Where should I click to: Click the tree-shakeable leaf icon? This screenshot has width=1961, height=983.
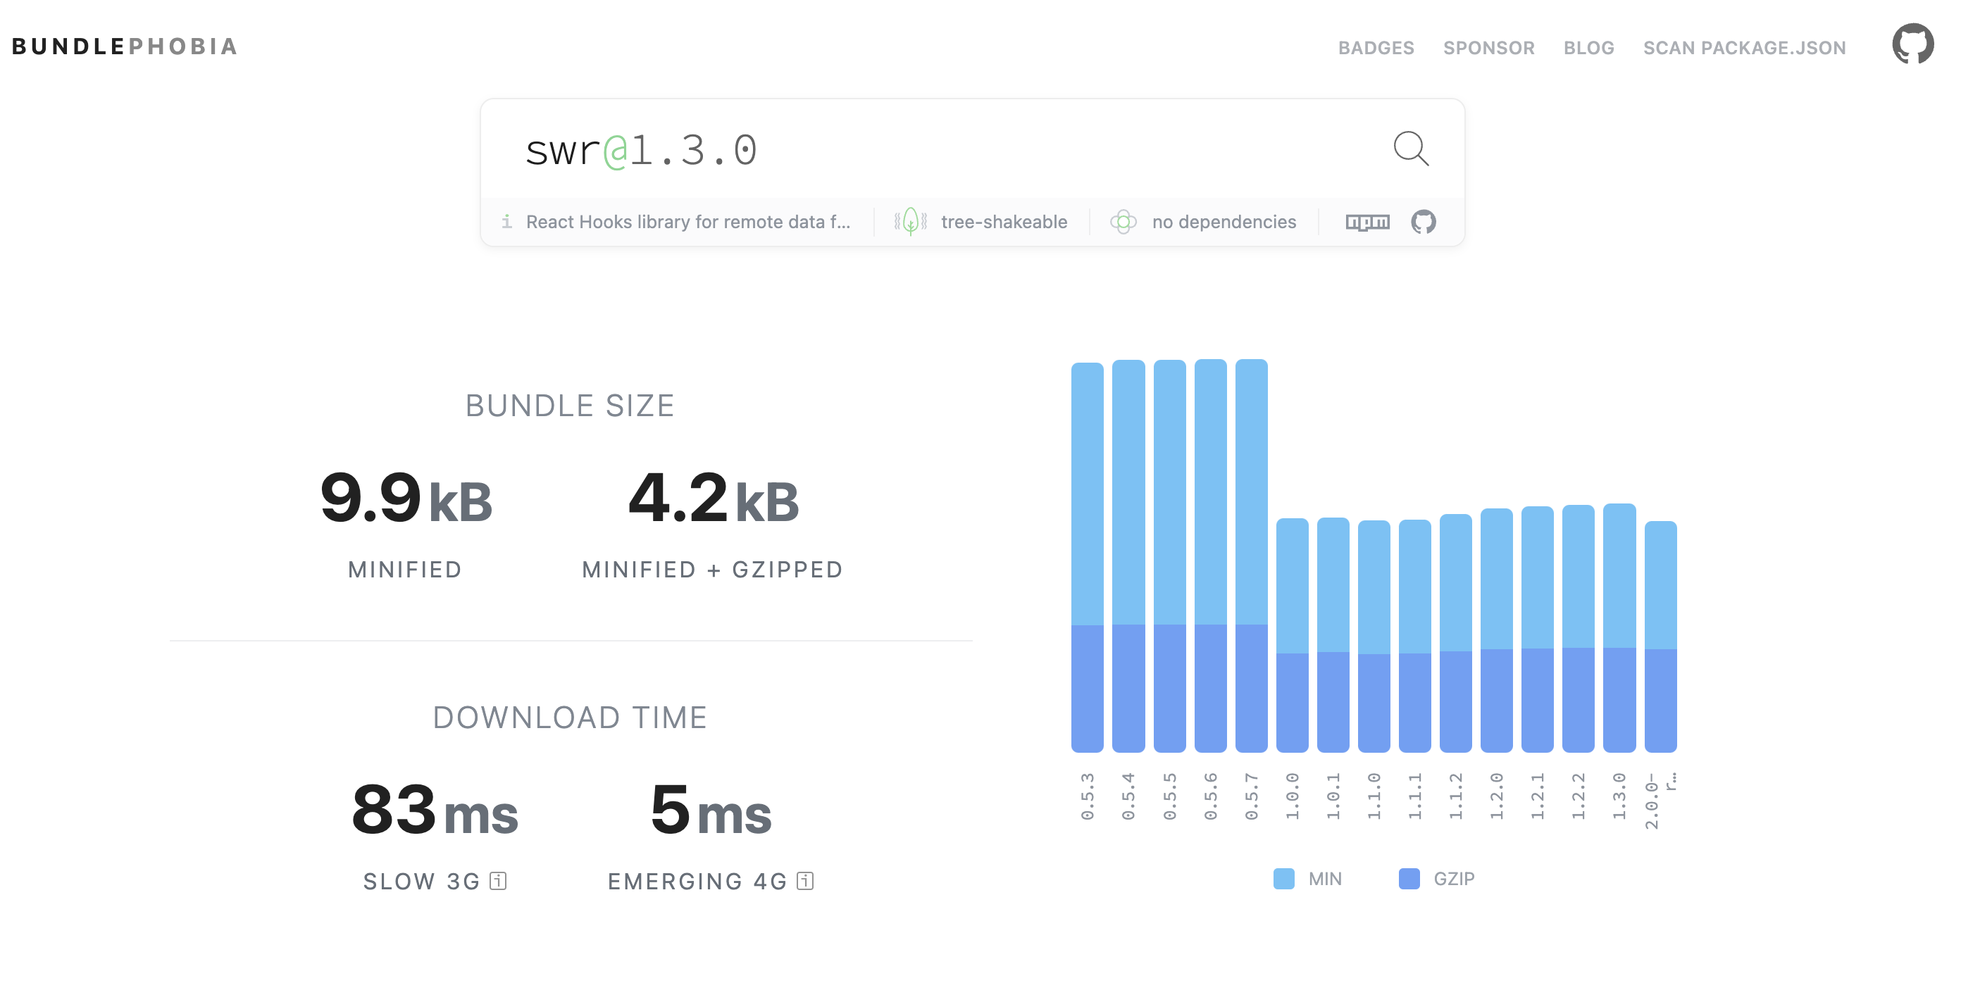[911, 221]
